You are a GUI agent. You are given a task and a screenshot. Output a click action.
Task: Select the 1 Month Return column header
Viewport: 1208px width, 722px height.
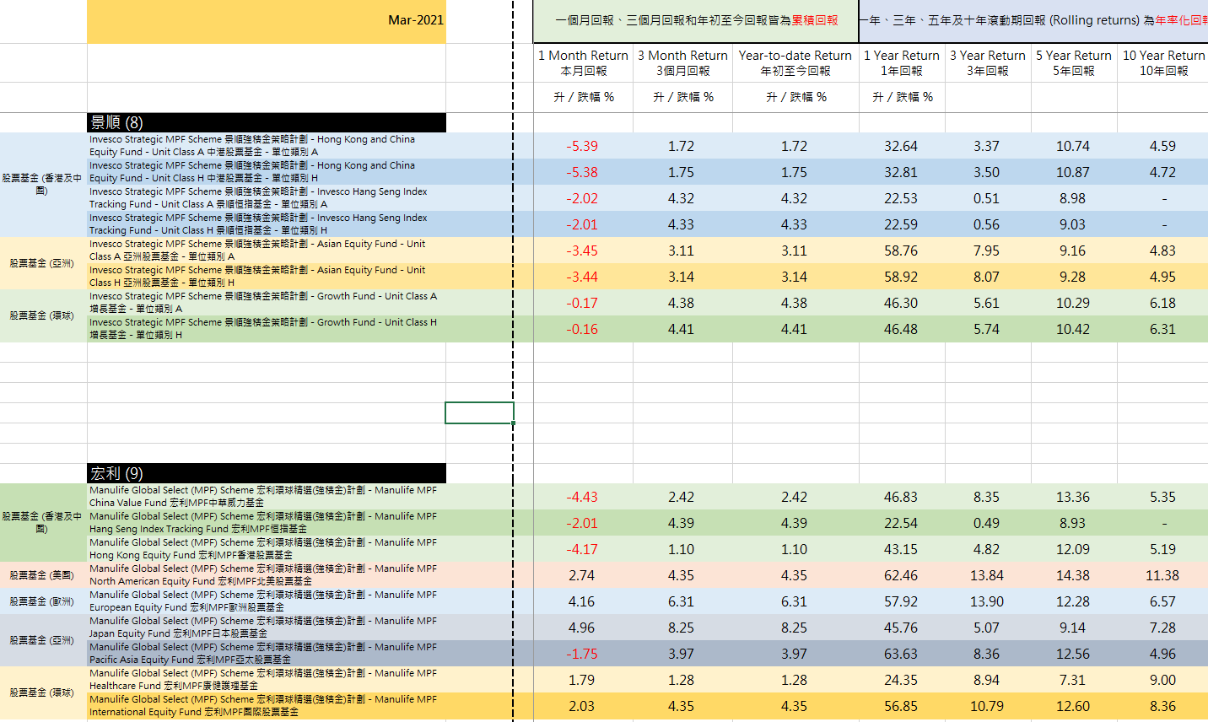pyautogui.click(x=583, y=63)
